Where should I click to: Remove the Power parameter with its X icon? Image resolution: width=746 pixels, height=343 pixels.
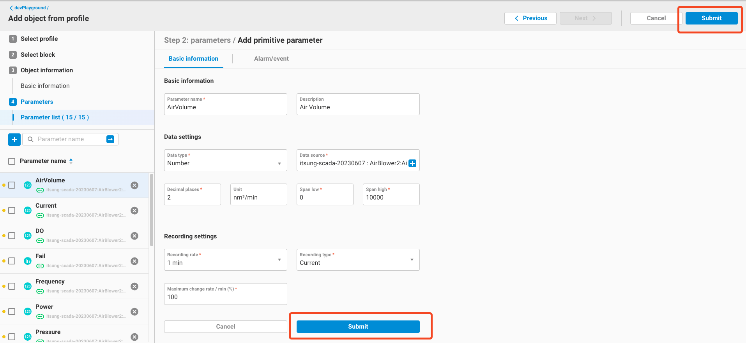(x=134, y=312)
